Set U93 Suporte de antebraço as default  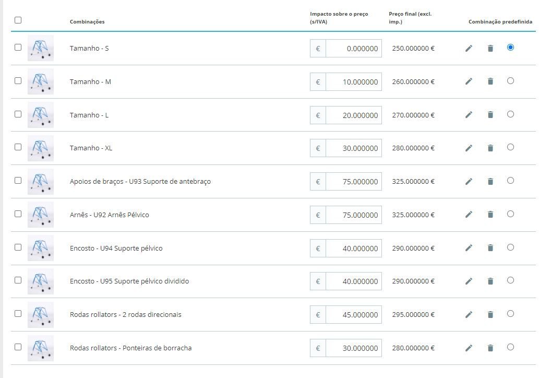coord(510,180)
